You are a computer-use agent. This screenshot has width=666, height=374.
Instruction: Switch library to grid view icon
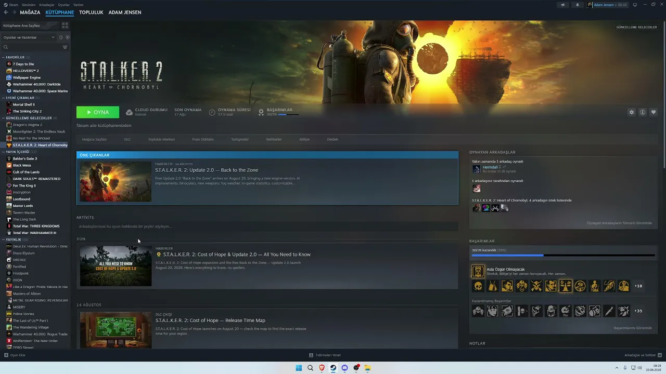click(x=65, y=25)
